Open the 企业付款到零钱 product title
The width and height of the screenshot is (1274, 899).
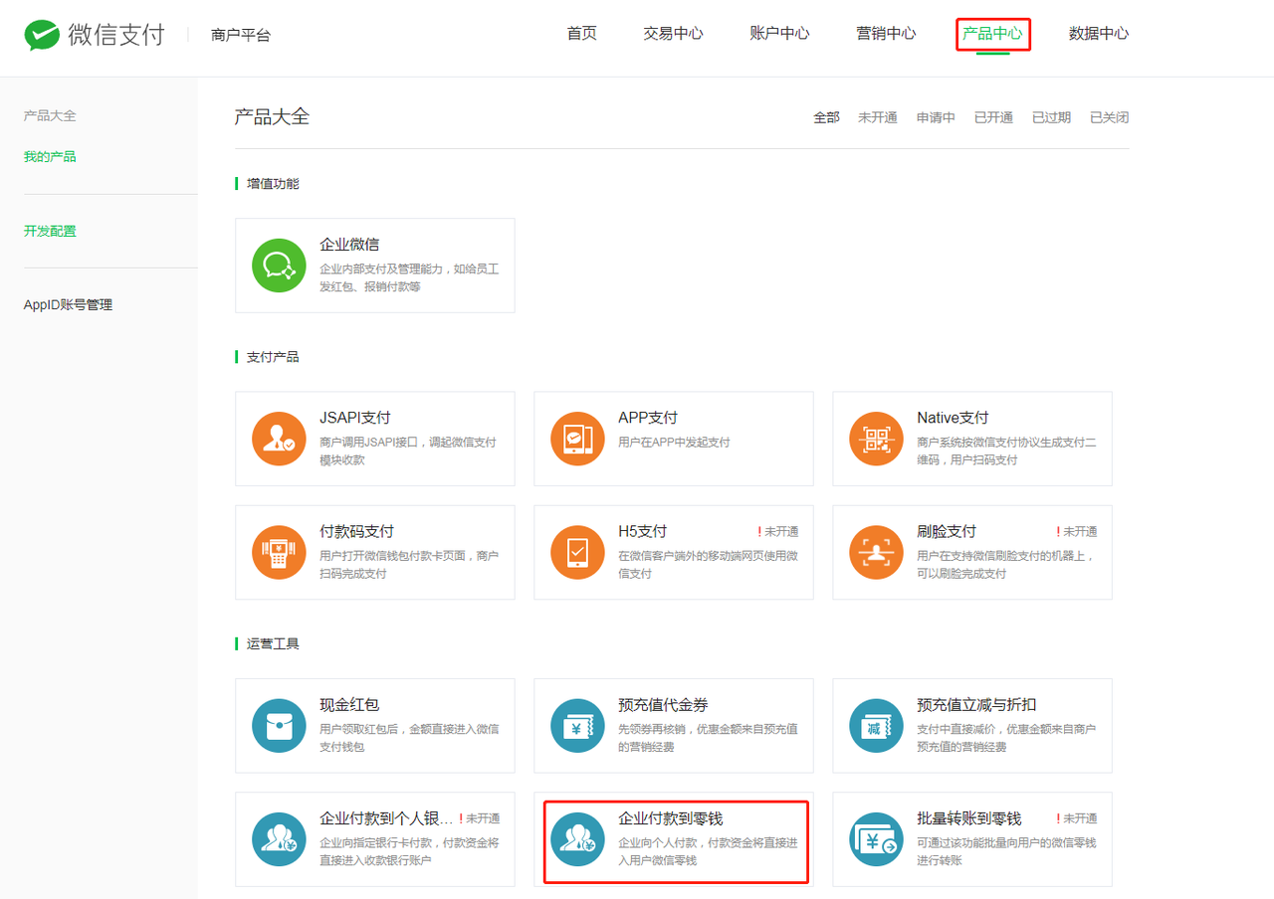click(x=670, y=818)
